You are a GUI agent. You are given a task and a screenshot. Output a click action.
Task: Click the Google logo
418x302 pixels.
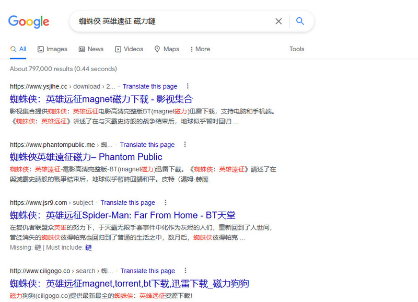pos(29,21)
